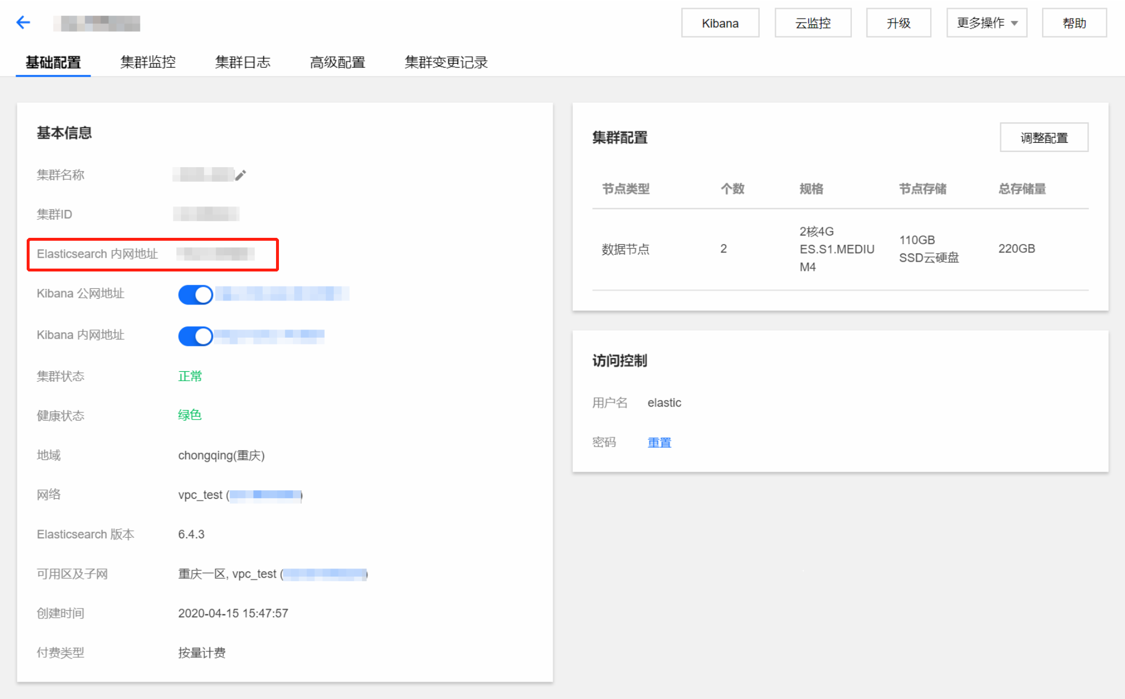Image resolution: width=1125 pixels, height=699 pixels.
Task: Click blurred network ID next to vpc_test
Action: coord(266,495)
